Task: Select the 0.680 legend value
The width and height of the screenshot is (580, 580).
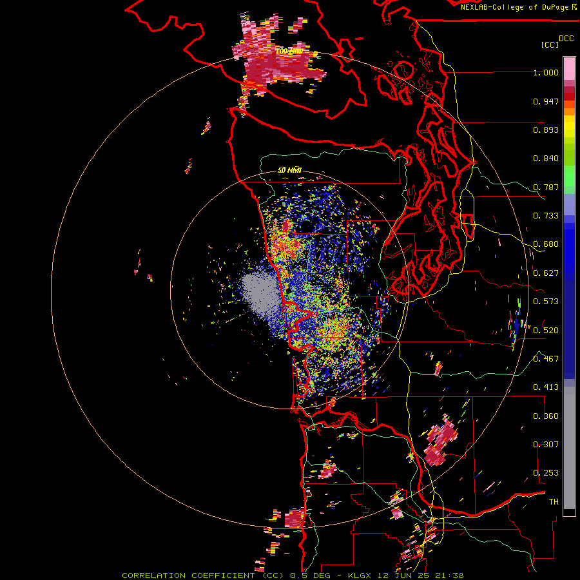Action: [546, 244]
